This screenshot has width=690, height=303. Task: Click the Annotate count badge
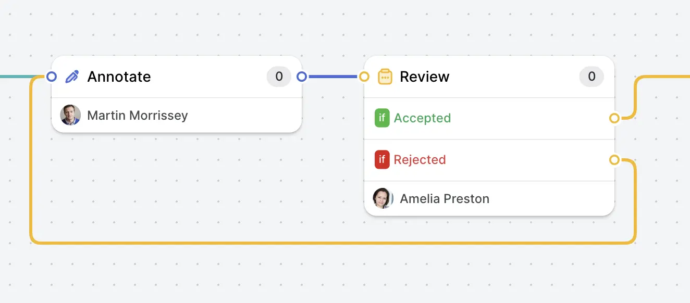(279, 77)
